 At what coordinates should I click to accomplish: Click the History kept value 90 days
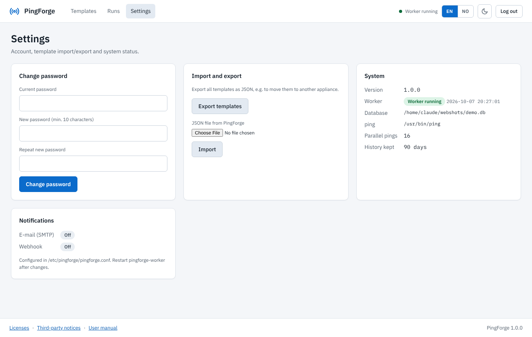[415, 147]
